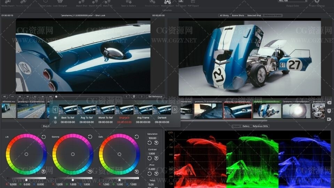Reset the Gamma color wheel
Image resolution: width=334 pixels, height=188 pixels.
point(90,137)
